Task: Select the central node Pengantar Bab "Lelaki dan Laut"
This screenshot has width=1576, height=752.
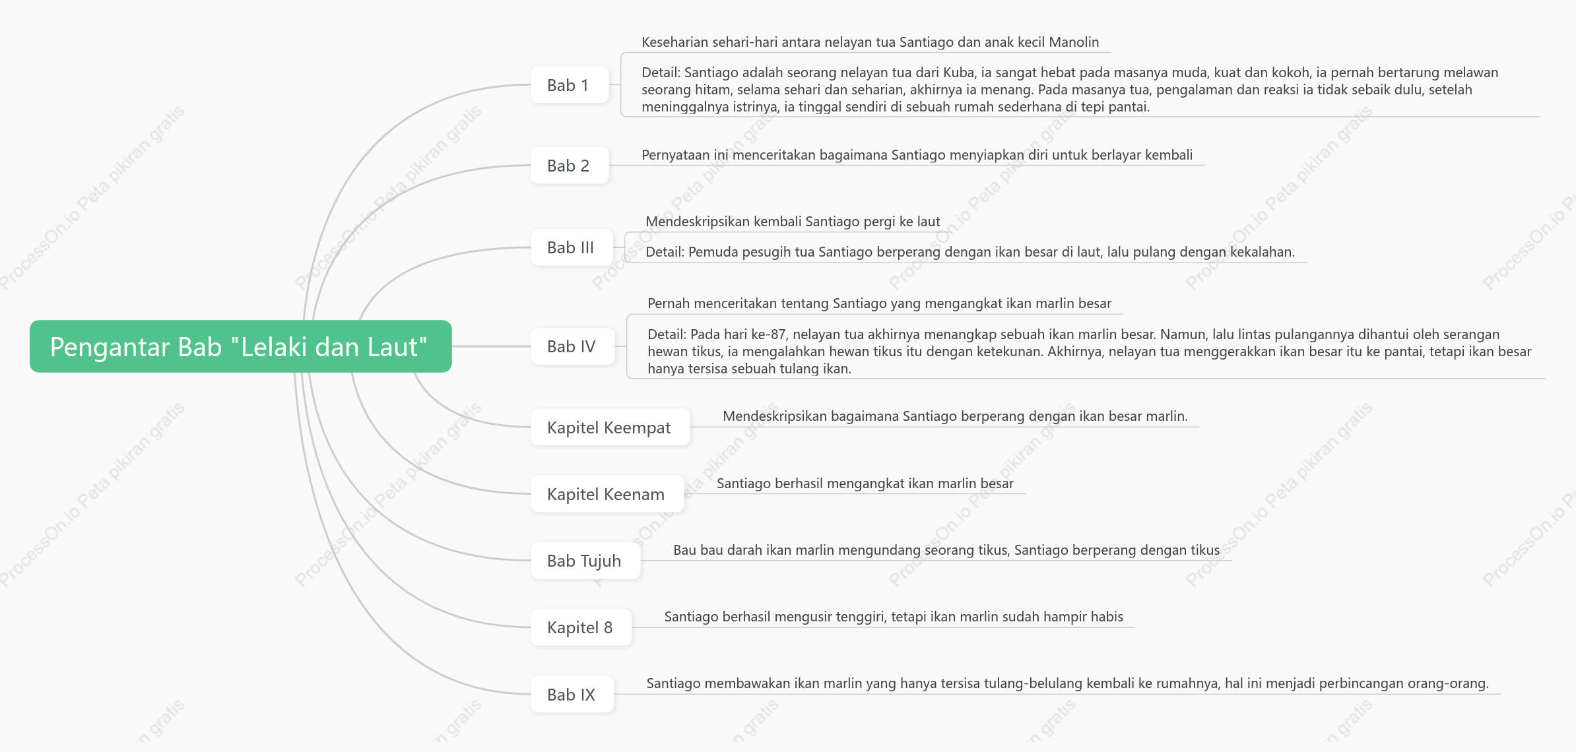Action: coord(240,346)
